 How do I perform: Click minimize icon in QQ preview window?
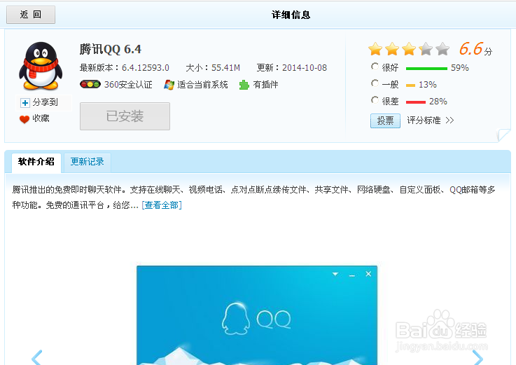[x=351, y=275]
